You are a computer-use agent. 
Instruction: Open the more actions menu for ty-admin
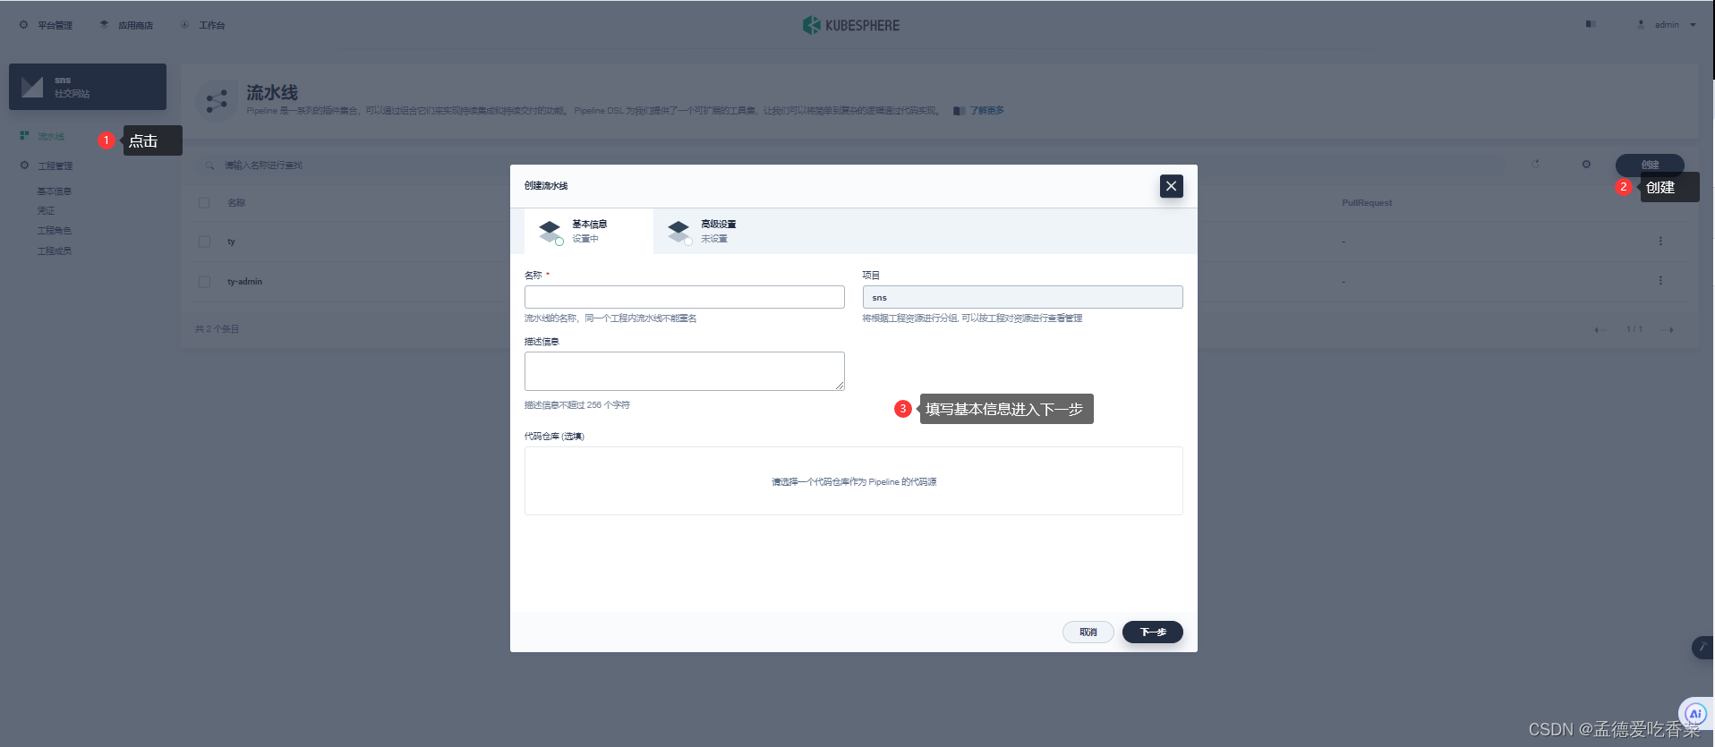(1660, 281)
